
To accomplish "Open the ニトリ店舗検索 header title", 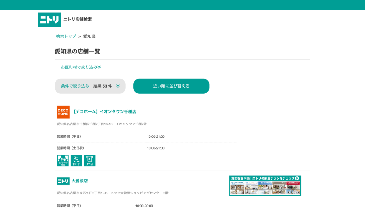I will click(77, 19).
